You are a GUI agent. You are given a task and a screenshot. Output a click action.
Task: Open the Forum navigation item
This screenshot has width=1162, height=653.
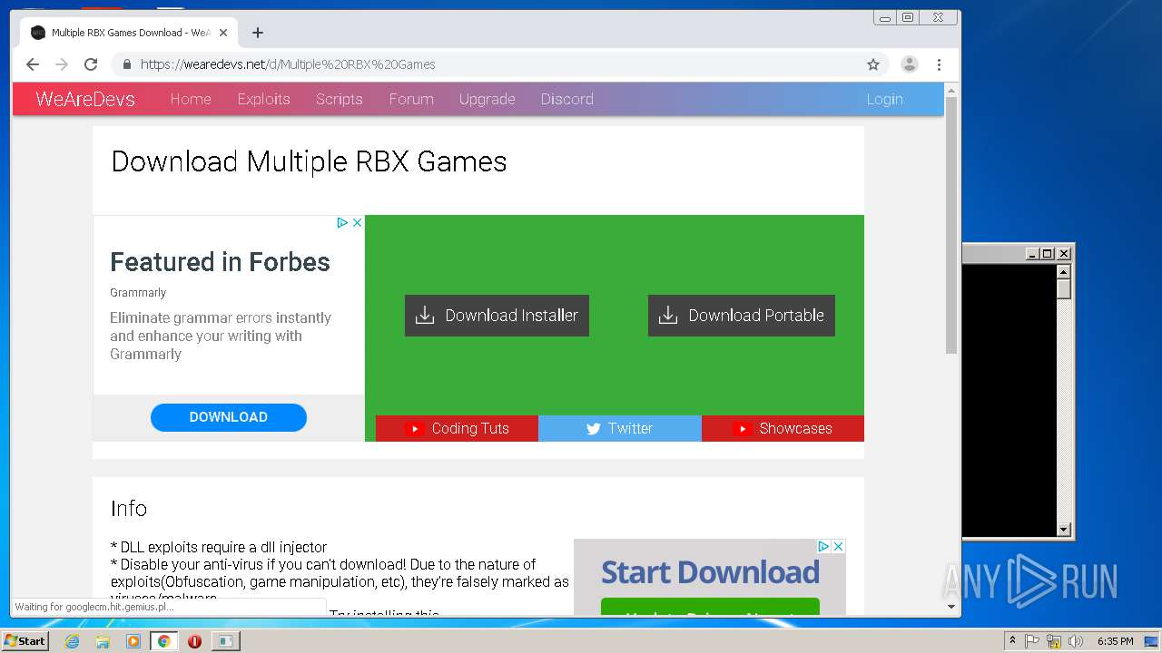point(411,99)
